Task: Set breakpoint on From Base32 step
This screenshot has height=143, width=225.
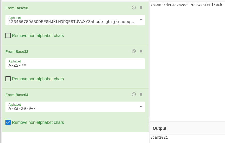Action: pos(141,51)
